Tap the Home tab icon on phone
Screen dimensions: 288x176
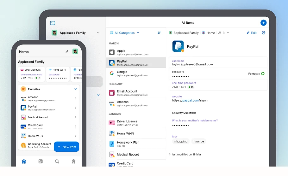[x=24, y=161]
